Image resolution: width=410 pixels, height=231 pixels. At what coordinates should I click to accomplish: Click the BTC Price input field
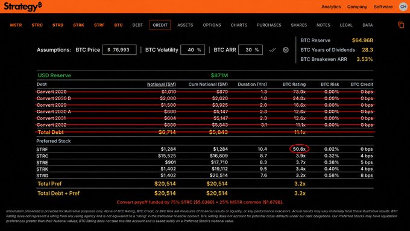pyautogui.click(x=119, y=49)
